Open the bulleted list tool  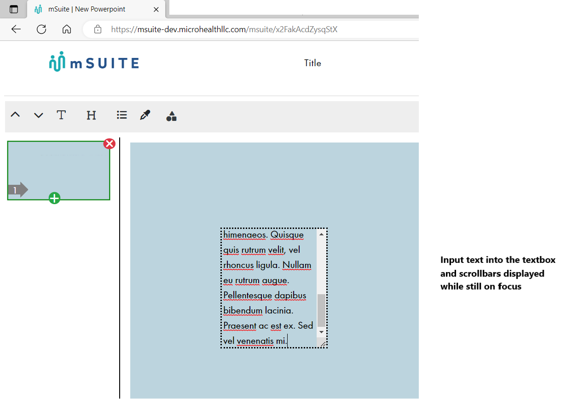pyautogui.click(x=121, y=115)
